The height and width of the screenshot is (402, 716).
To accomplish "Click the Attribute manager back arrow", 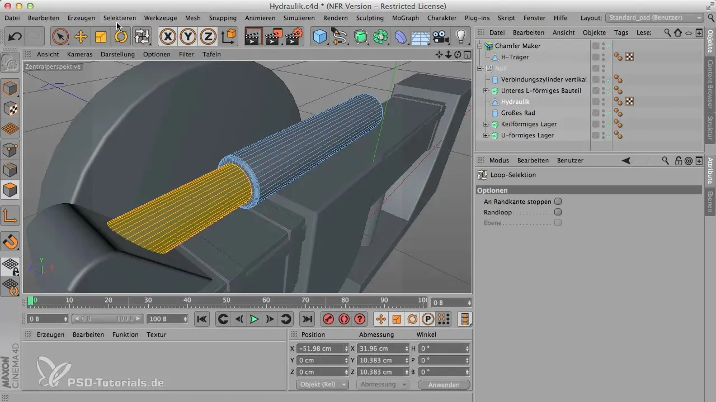I will tap(626, 160).
